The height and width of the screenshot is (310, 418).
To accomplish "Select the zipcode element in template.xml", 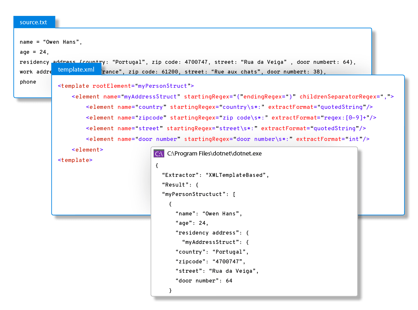I will pyautogui.click(x=151, y=118).
